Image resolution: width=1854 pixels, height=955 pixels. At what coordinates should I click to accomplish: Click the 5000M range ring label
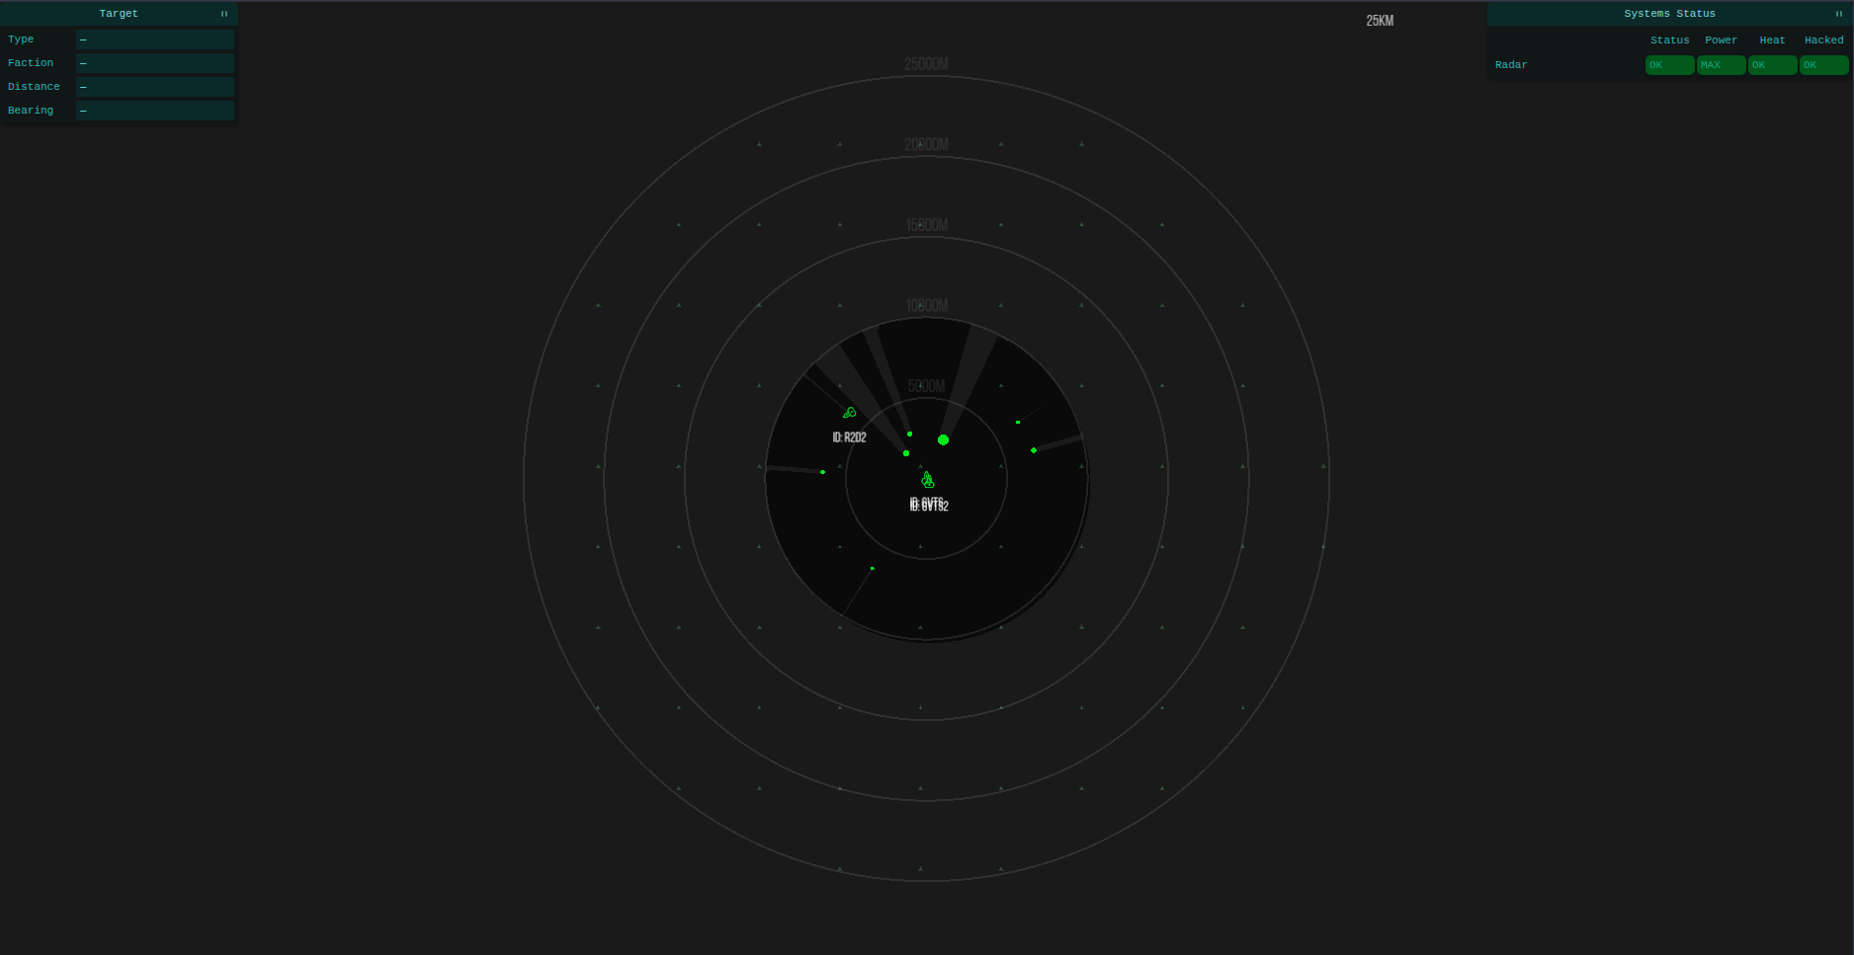click(925, 386)
